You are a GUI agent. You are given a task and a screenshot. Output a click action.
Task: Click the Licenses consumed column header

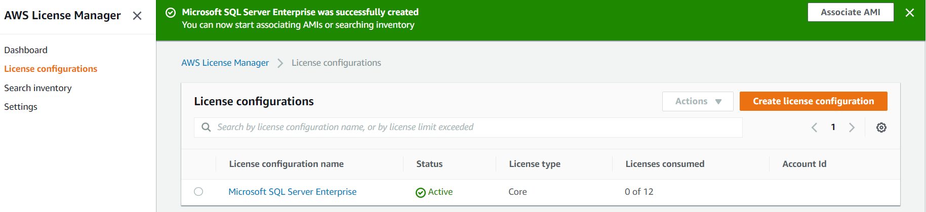(x=665, y=164)
